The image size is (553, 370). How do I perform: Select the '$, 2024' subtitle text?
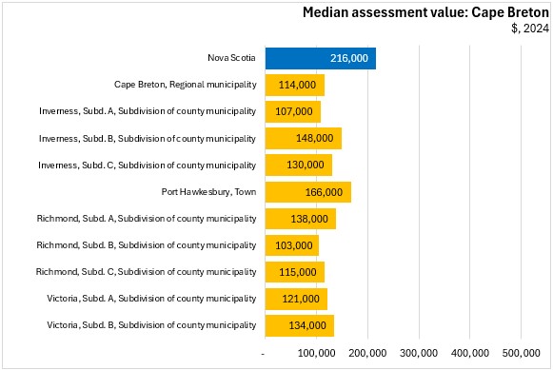[530, 29]
